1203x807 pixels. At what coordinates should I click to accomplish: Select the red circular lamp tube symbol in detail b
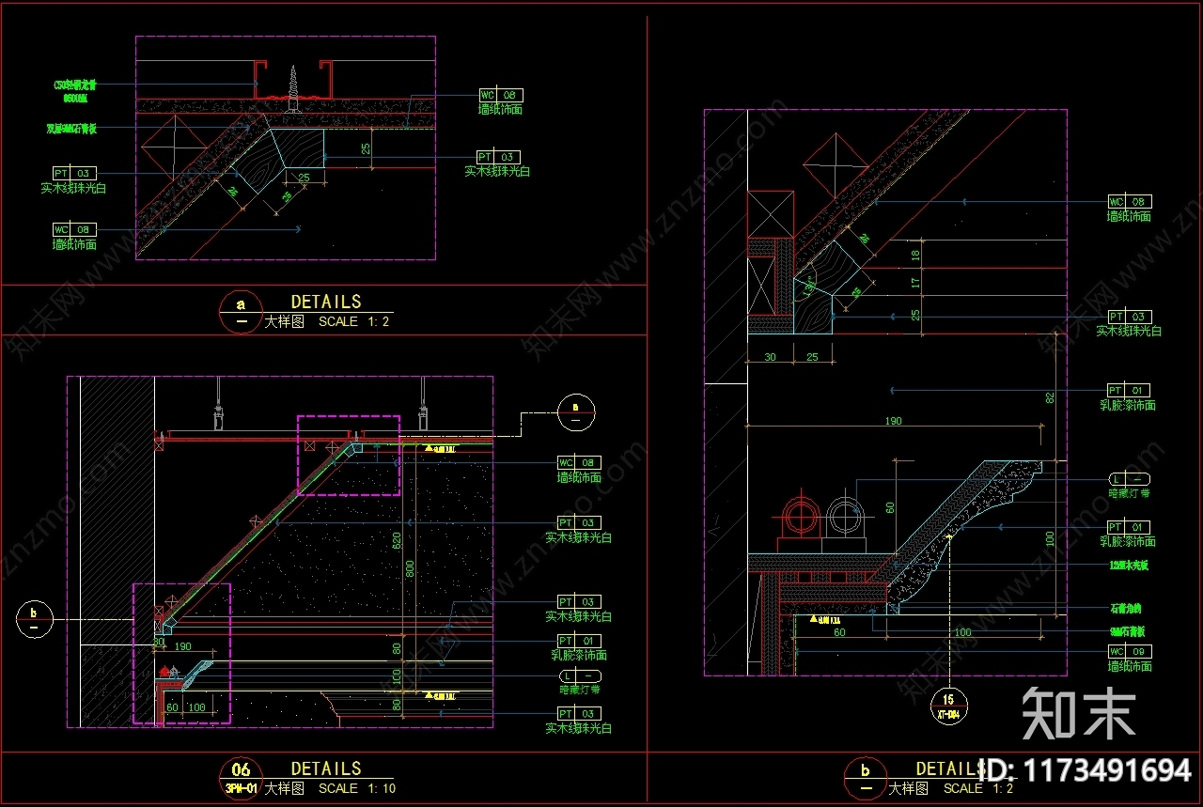coord(801,519)
